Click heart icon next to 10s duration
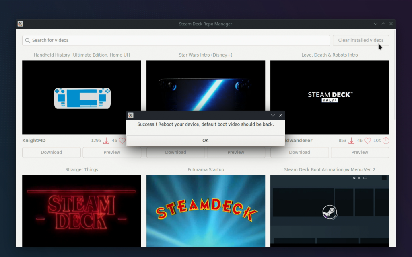This screenshot has width=412, height=257. (x=368, y=141)
